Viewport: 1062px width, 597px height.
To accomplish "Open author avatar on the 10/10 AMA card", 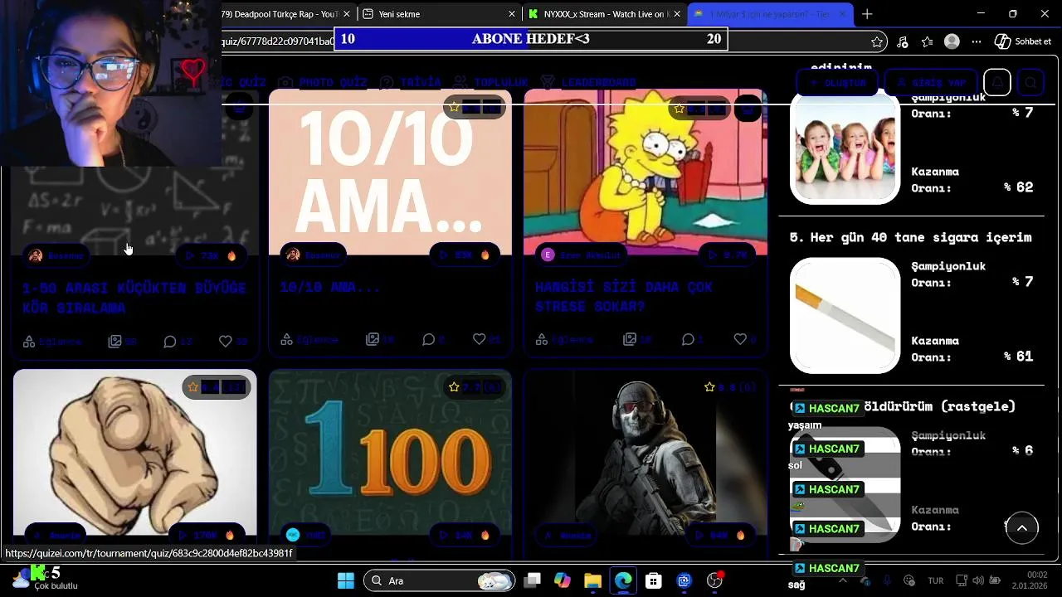I will click(x=292, y=255).
